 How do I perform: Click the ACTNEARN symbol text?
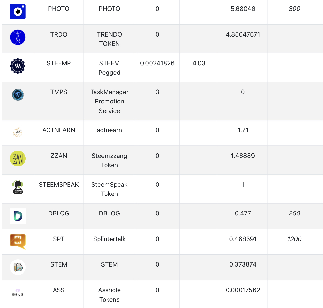[x=59, y=130]
